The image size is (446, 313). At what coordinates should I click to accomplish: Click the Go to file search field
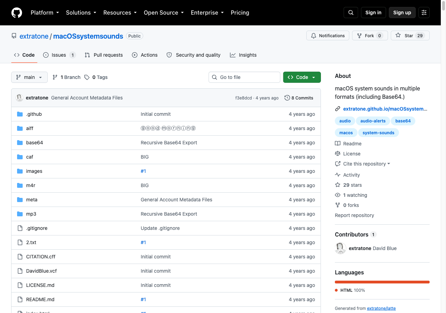click(x=245, y=77)
